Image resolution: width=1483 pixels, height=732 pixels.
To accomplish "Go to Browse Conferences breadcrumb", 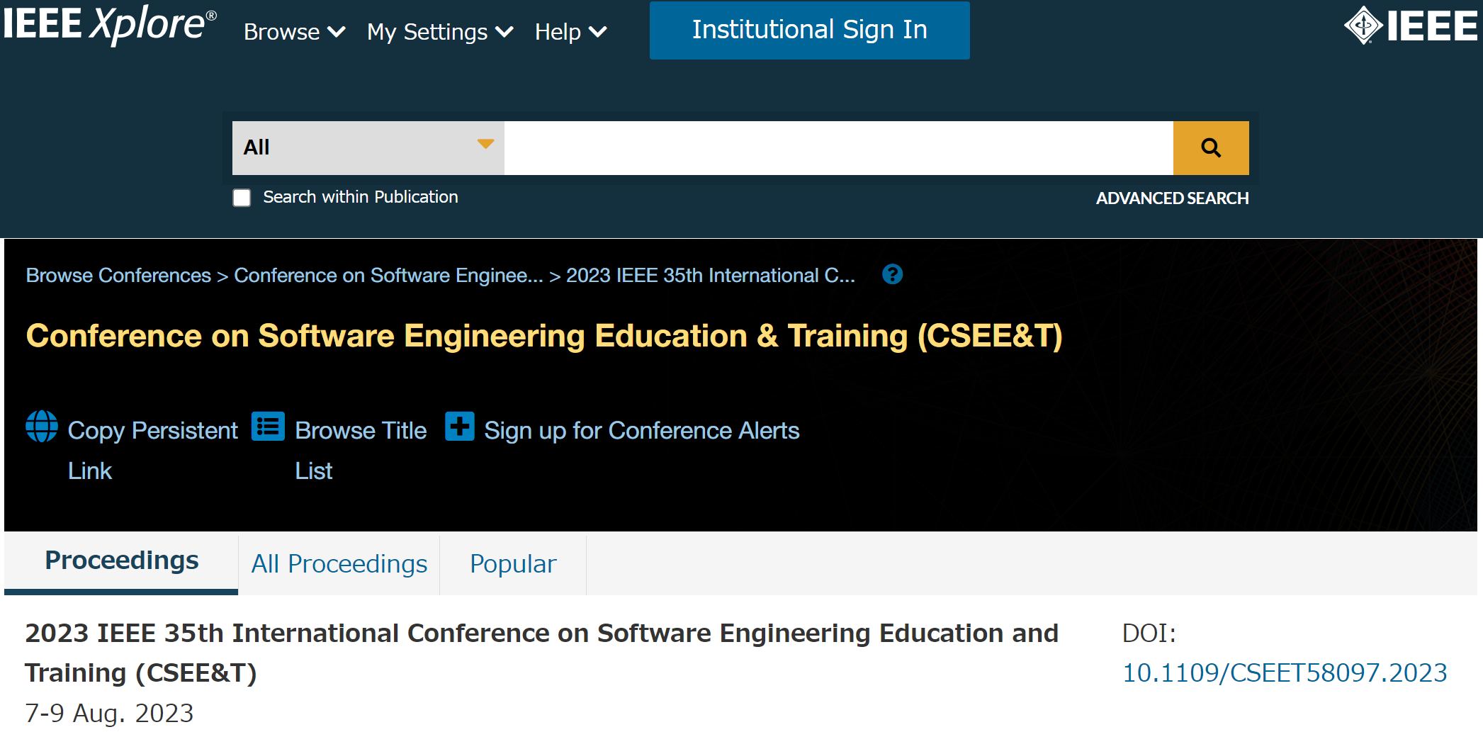I will (x=118, y=276).
